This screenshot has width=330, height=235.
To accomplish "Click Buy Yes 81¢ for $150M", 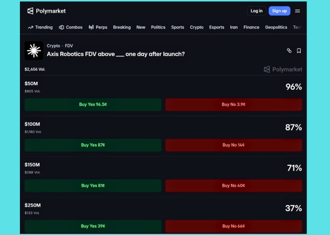I will click(x=93, y=186).
